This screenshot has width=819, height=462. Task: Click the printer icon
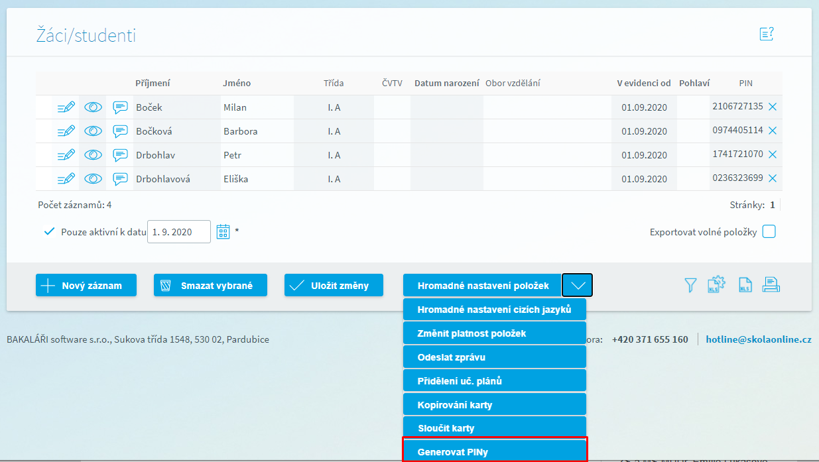tap(771, 285)
